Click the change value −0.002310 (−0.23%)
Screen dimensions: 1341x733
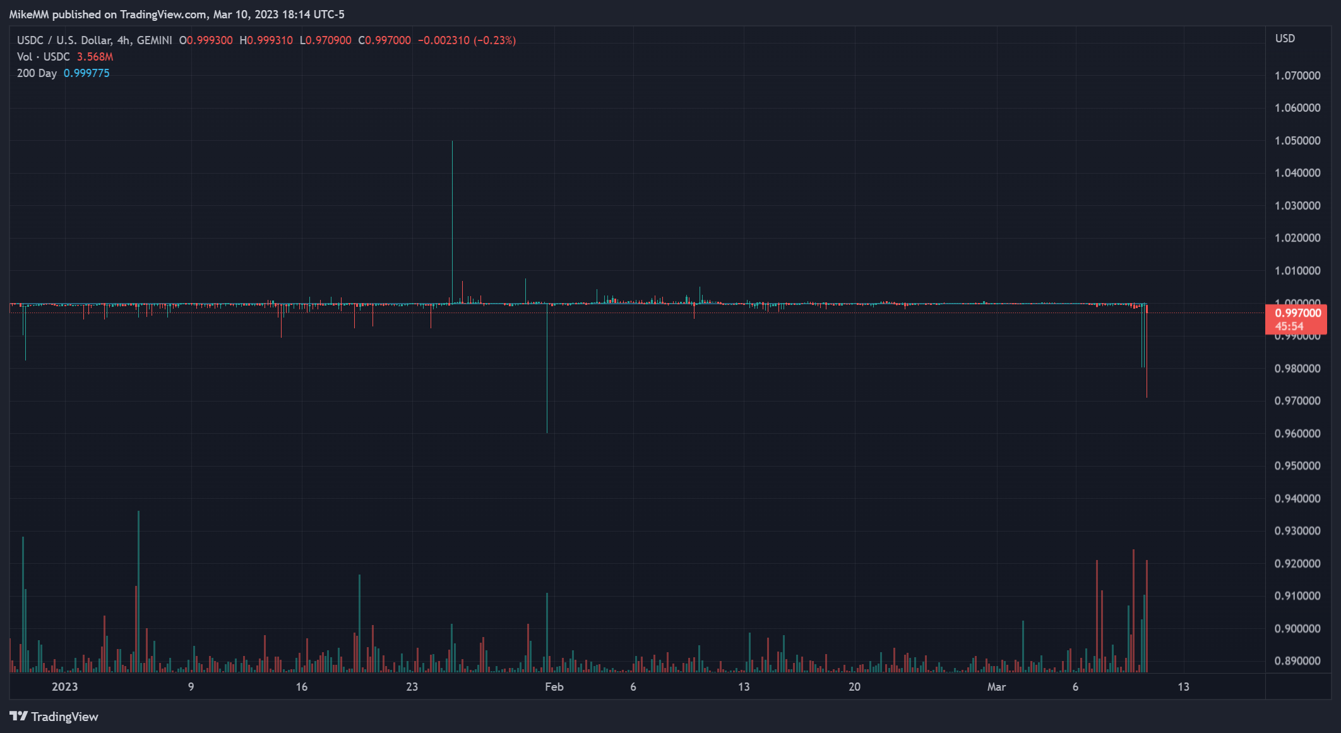click(x=467, y=40)
